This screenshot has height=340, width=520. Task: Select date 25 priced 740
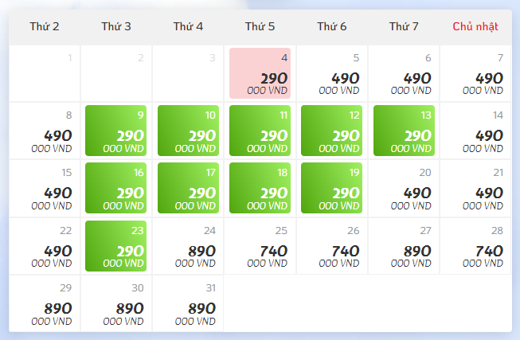click(260, 246)
